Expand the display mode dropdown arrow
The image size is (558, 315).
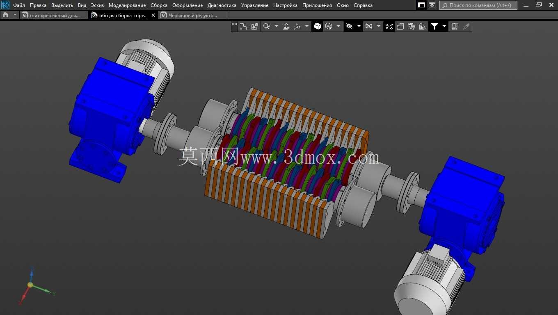coord(338,27)
